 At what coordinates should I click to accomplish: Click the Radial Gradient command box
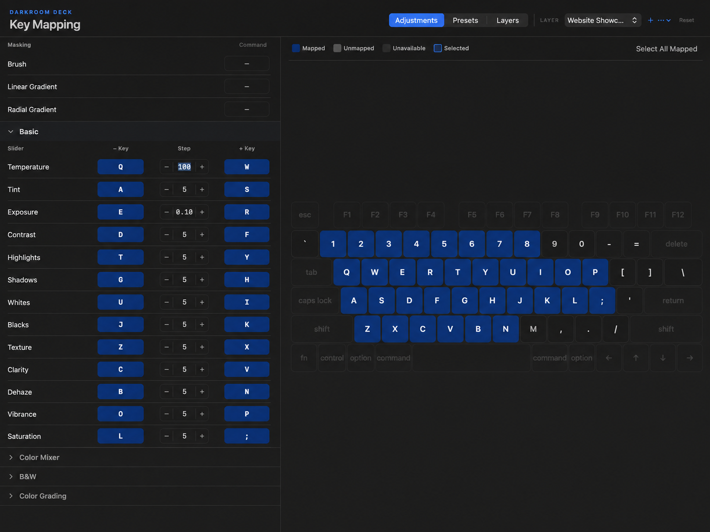tap(247, 109)
